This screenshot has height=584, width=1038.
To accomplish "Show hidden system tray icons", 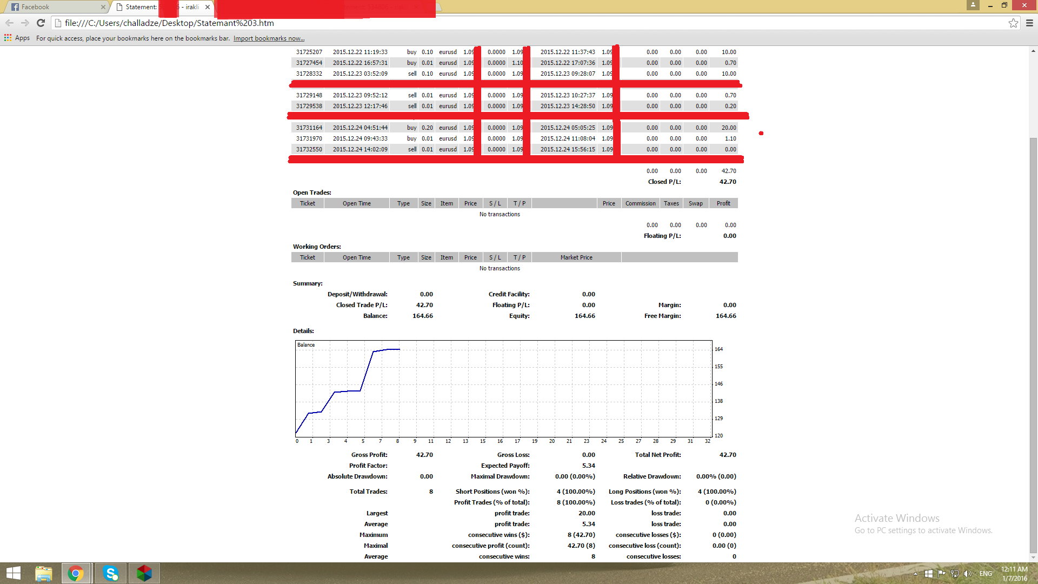I will [915, 574].
